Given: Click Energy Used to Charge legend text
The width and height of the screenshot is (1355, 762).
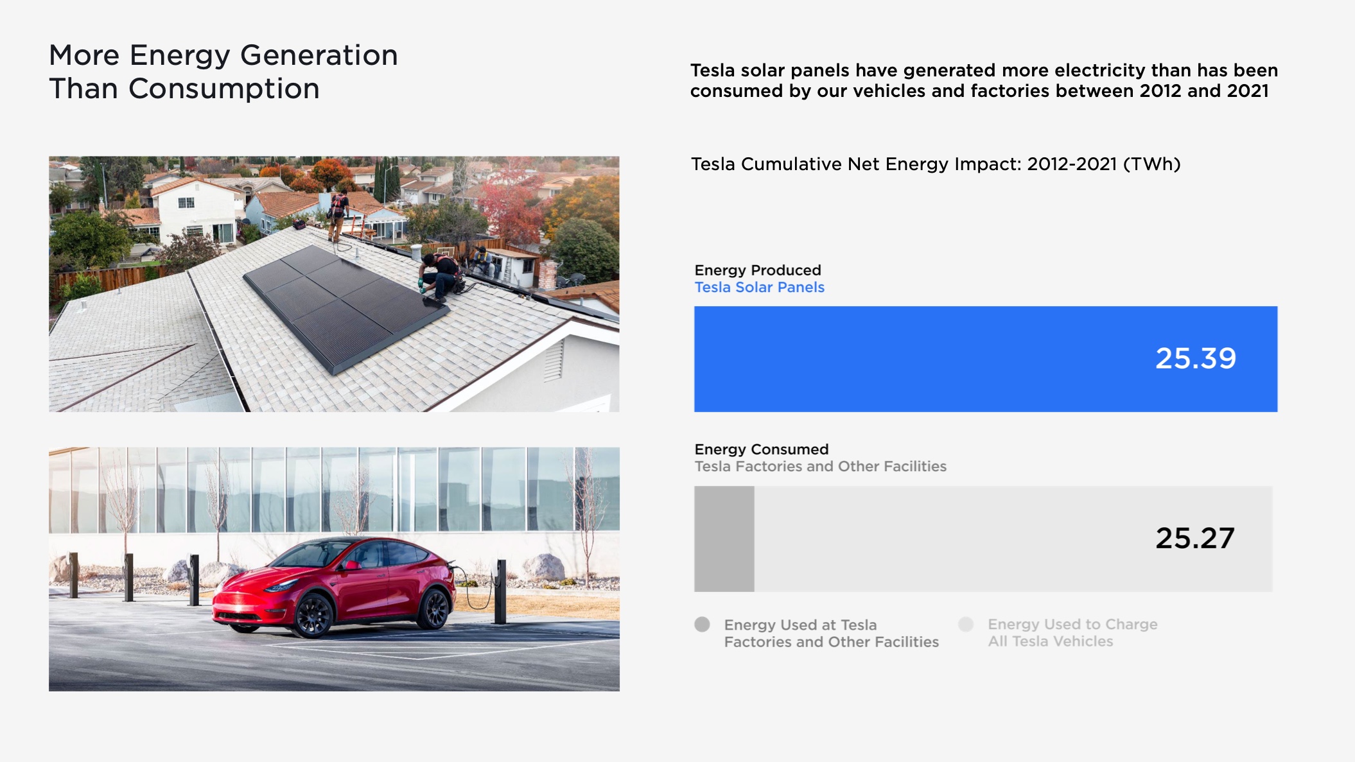Looking at the screenshot, I should tap(1072, 632).
